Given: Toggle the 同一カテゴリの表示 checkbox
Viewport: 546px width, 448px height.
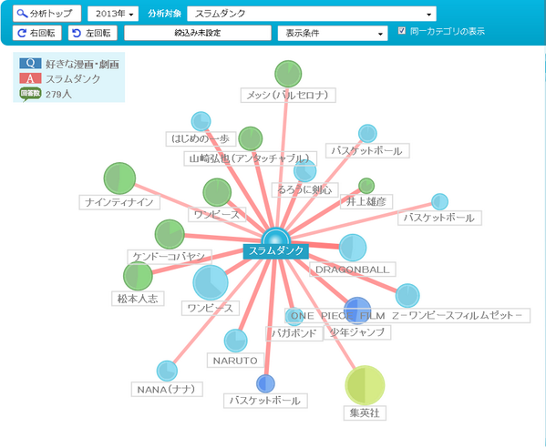Looking at the screenshot, I should (x=402, y=31).
